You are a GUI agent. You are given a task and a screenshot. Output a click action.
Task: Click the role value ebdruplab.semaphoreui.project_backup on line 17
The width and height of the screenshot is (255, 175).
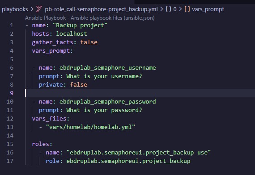tap(128, 161)
